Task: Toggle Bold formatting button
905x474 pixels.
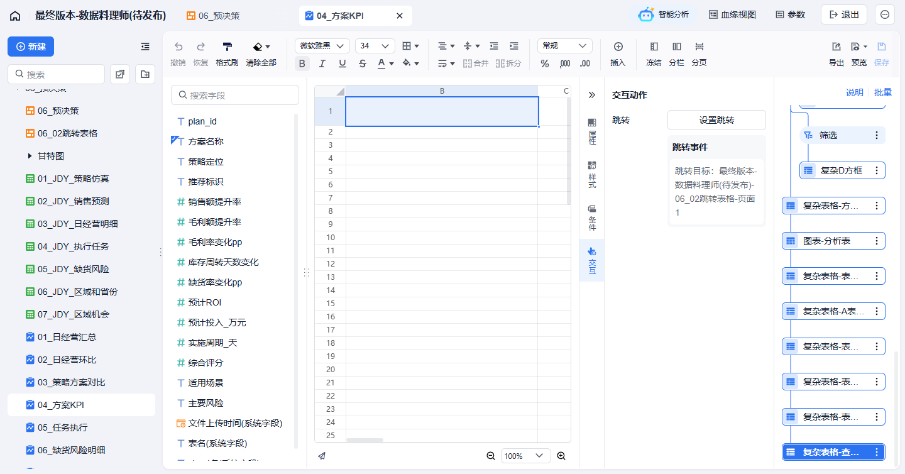Action: click(302, 63)
